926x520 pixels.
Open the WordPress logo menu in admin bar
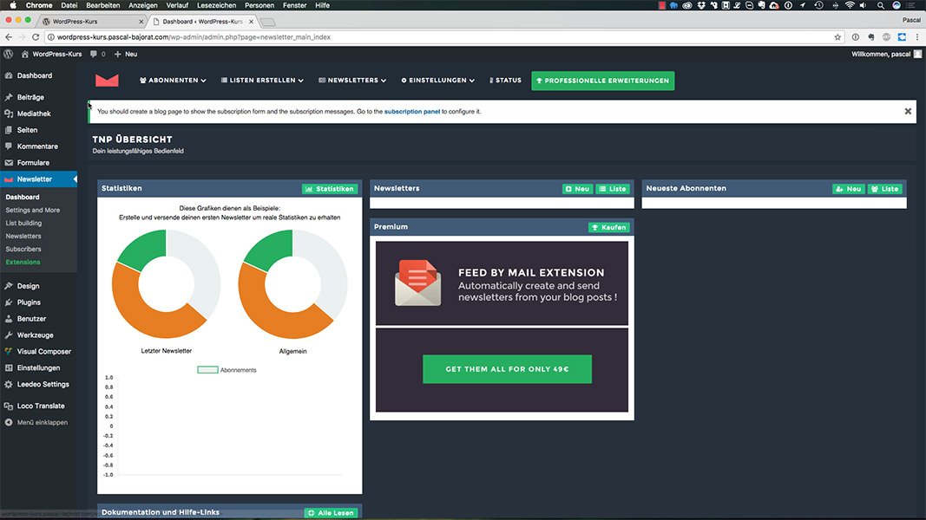(x=9, y=54)
